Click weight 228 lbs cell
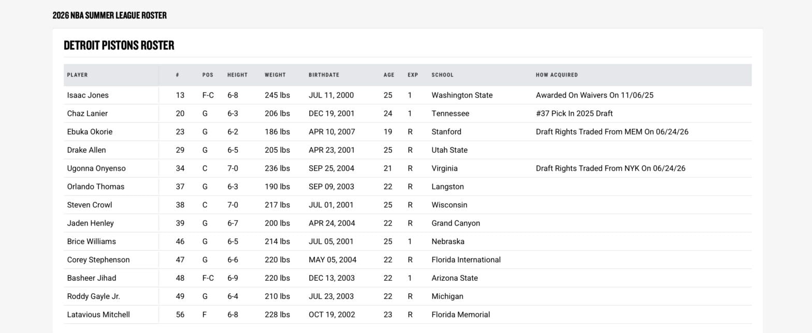The width and height of the screenshot is (812, 333). click(277, 314)
